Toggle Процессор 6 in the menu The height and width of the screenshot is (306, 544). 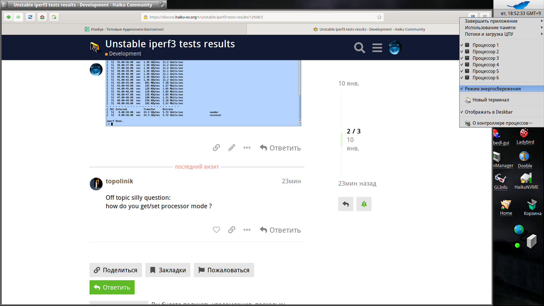[x=501, y=78]
